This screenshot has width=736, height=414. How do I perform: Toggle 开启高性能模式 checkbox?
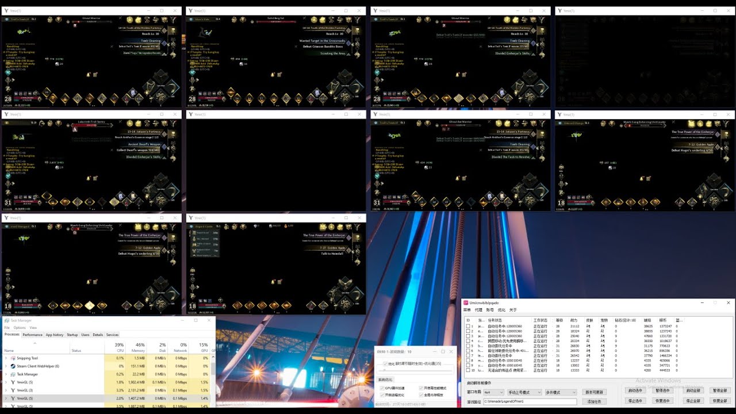pos(421,388)
